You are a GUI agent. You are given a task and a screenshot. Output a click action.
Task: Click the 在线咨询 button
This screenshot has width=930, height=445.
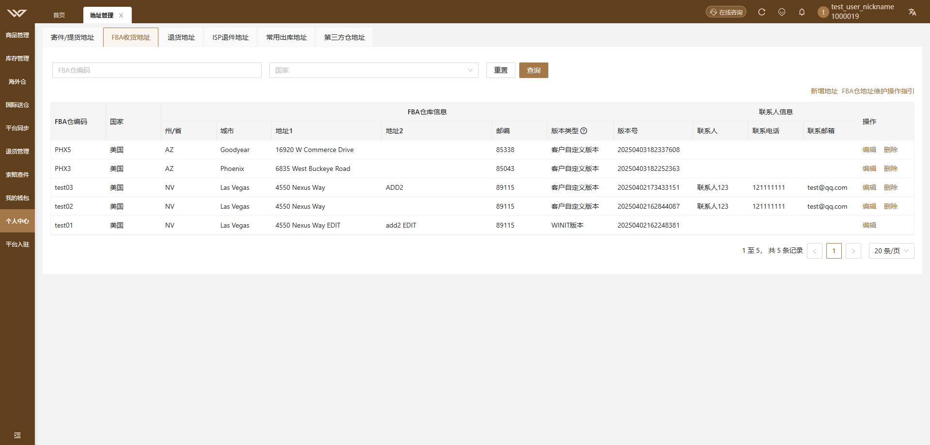click(726, 12)
